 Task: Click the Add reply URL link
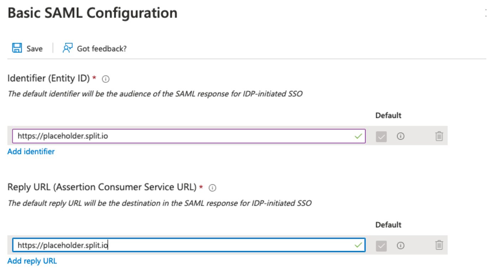point(32,261)
